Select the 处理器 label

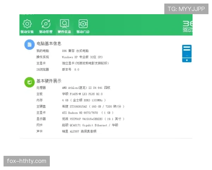point(41,88)
